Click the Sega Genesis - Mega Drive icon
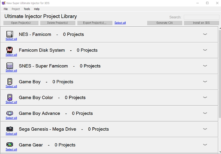 click(10, 129)
